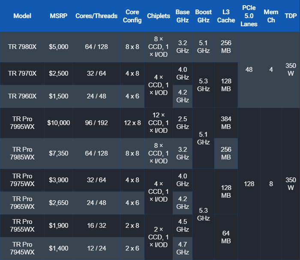The height and width of the screenshot is (260, 300).
Task: Click the L3 Cache column header
Action: pyautogui.click(x=226, y=16)
